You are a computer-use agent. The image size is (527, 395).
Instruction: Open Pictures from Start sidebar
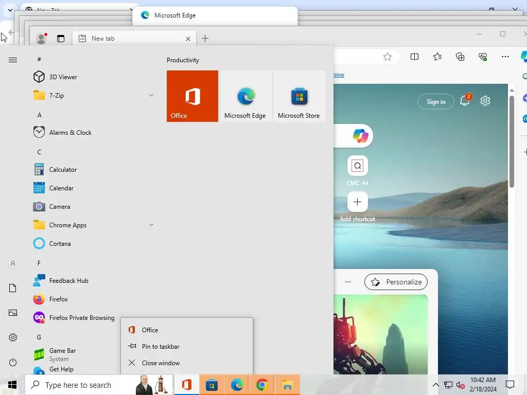(x=13, y=313)
